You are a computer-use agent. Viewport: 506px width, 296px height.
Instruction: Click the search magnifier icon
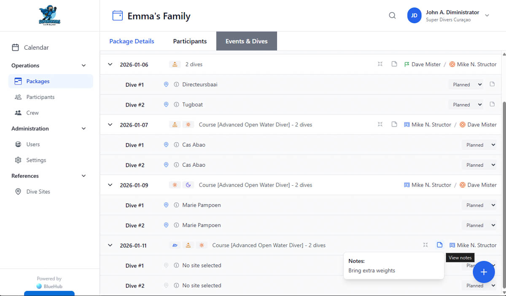pyautogui.click(x=392, y=16)
